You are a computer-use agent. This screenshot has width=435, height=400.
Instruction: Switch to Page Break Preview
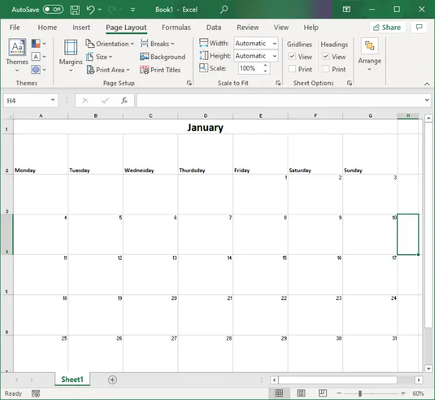[323, 393]
